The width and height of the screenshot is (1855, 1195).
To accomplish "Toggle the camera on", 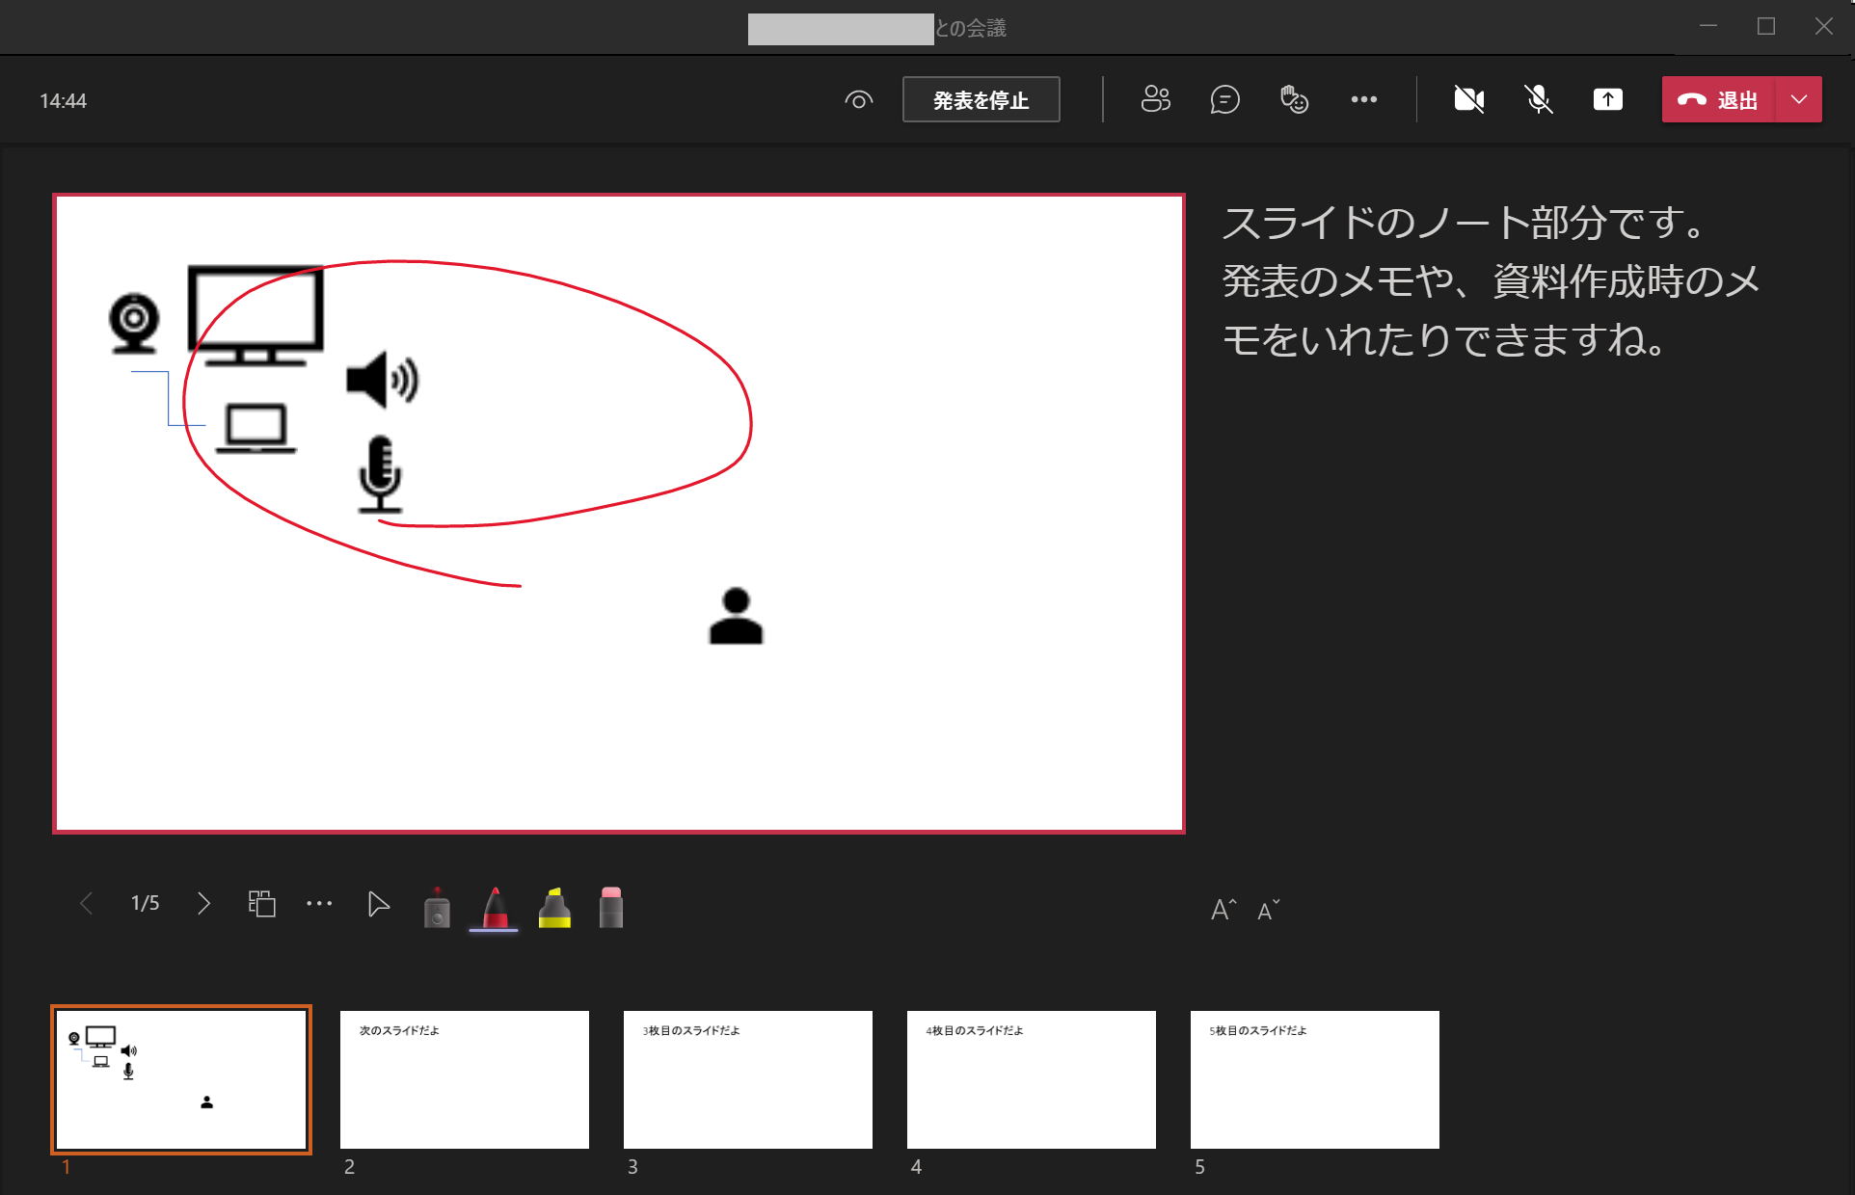I will point(1468,99).
